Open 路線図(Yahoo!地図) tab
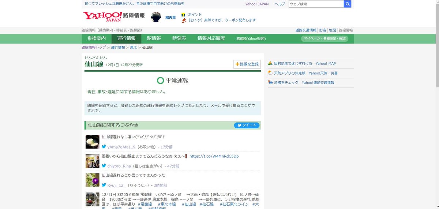The width and height of the screenshot is (439, 209). (x=251, y=38)
